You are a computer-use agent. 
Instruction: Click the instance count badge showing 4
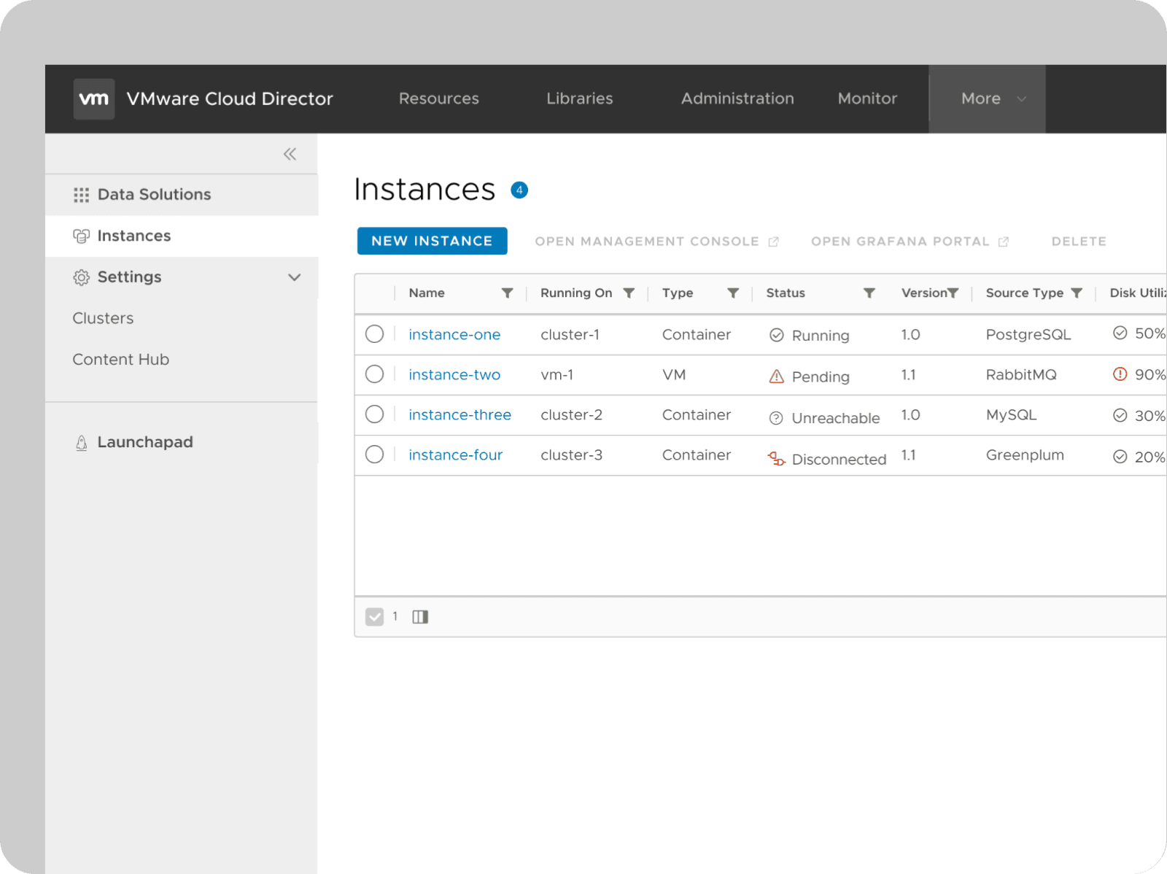click(x=519, y=190)
